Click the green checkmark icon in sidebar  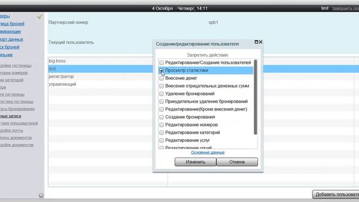tap(40, 16)
